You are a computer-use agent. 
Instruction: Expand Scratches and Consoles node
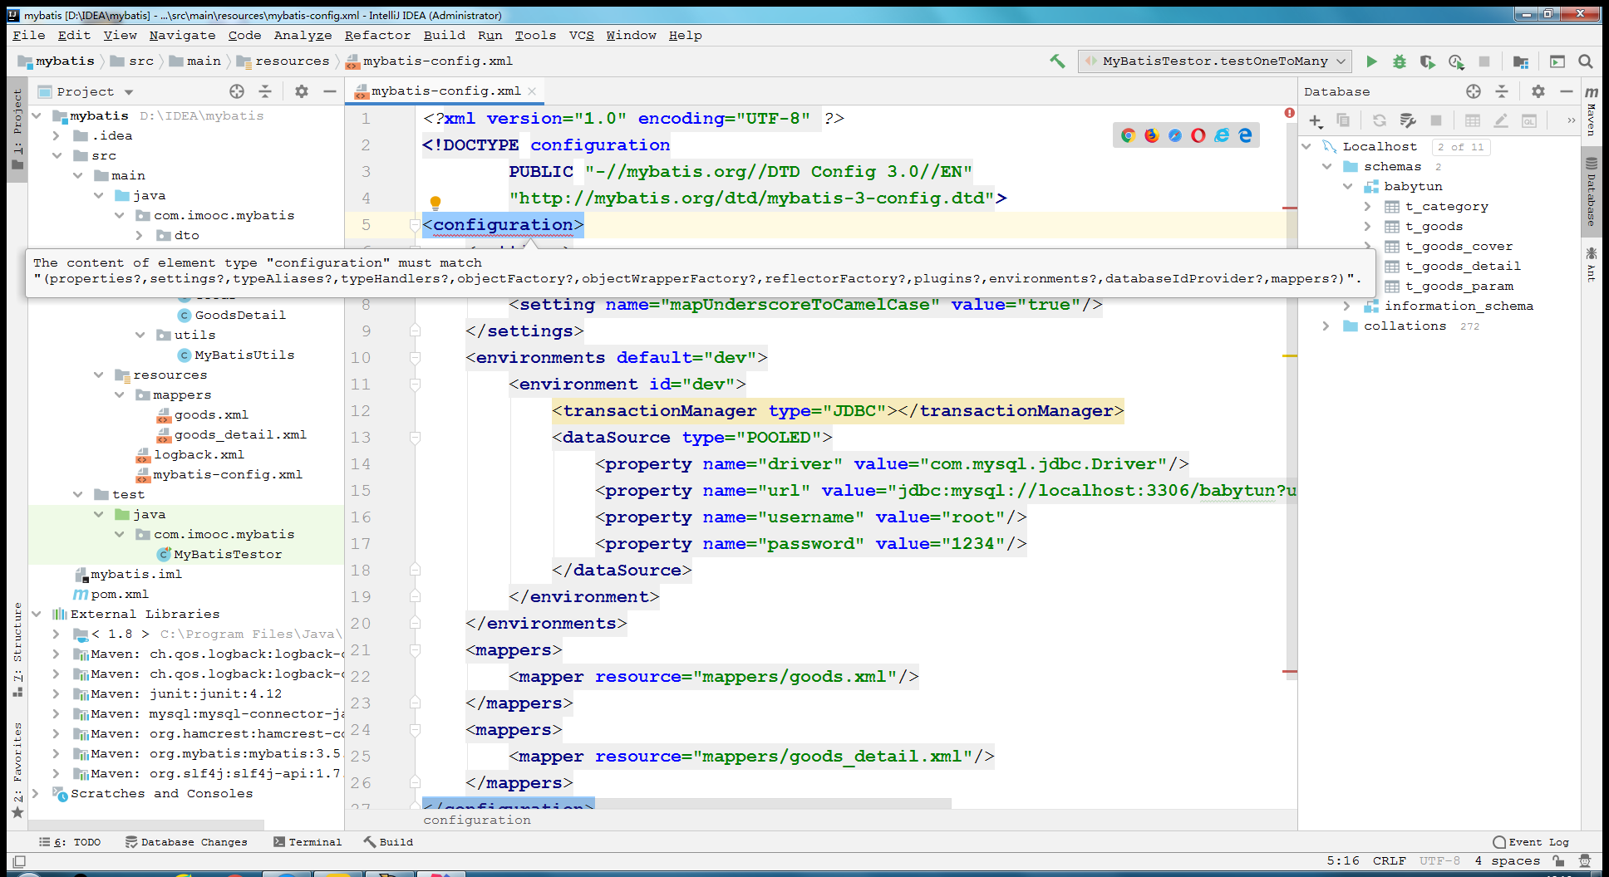click(35, 793)
